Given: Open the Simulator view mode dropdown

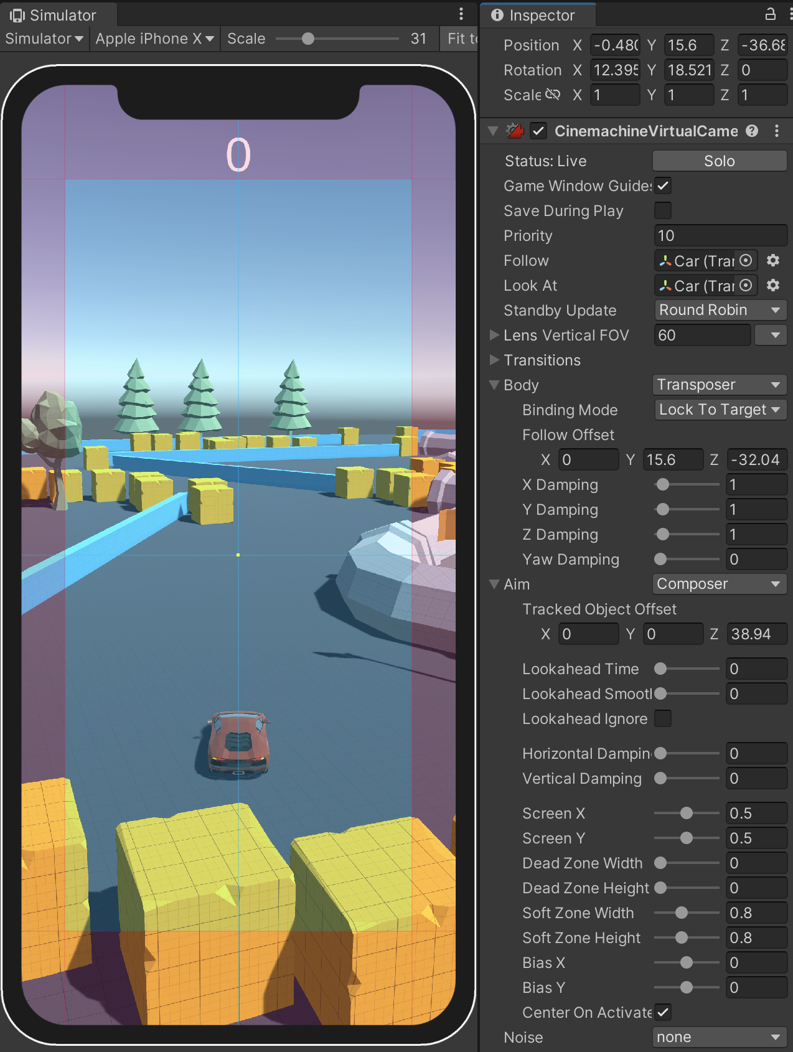Looking at the screenshot, I should (44, 39).
